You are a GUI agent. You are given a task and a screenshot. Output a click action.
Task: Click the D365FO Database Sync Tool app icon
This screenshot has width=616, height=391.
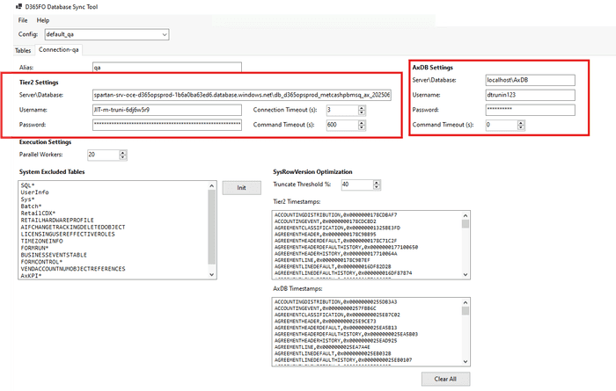click(x=18, y=7)
